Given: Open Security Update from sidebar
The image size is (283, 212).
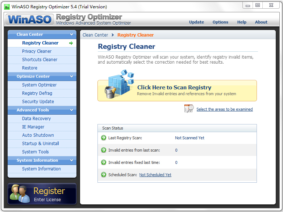Looking at the screenshot, I should [42, 102].
